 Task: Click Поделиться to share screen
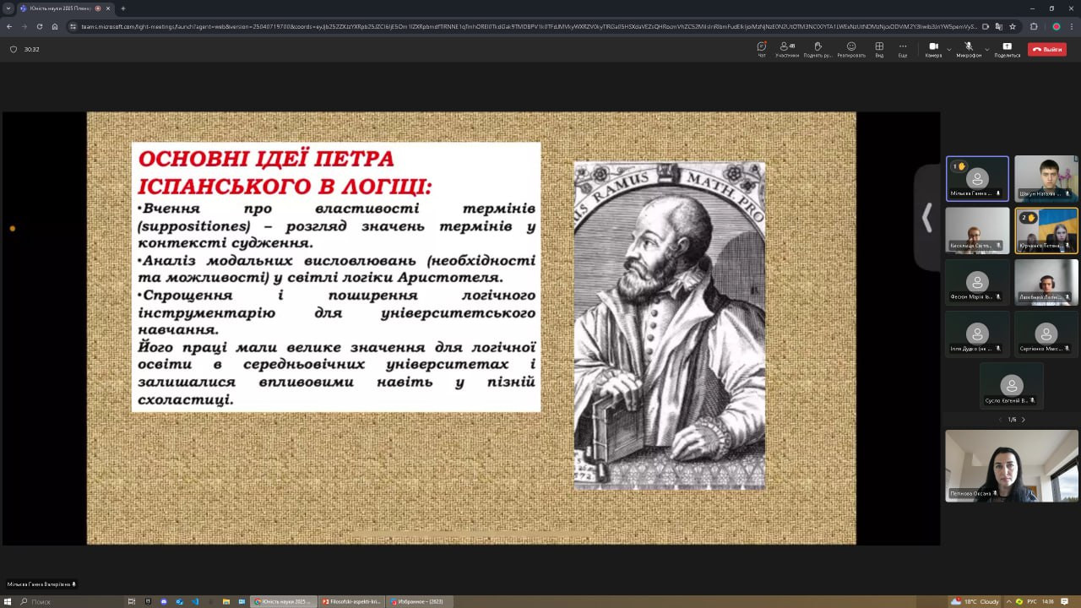(1007, 48)
